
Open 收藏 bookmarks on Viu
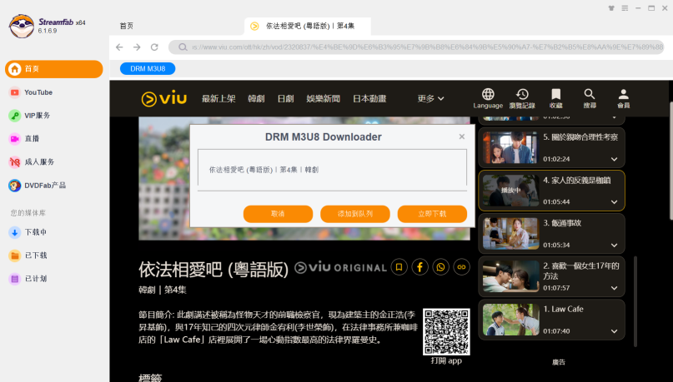click(x=555, y=98)
